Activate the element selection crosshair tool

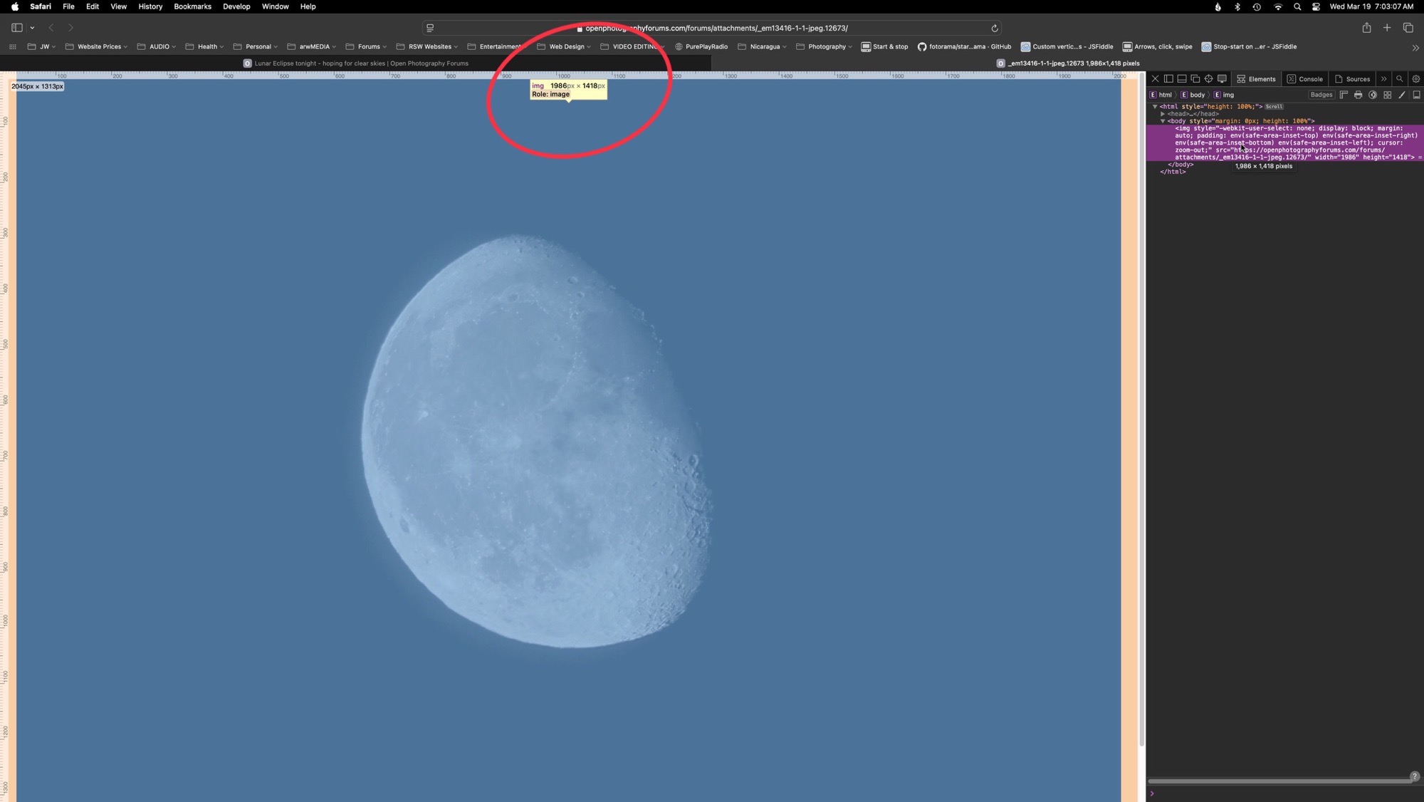click(1208, 79)
